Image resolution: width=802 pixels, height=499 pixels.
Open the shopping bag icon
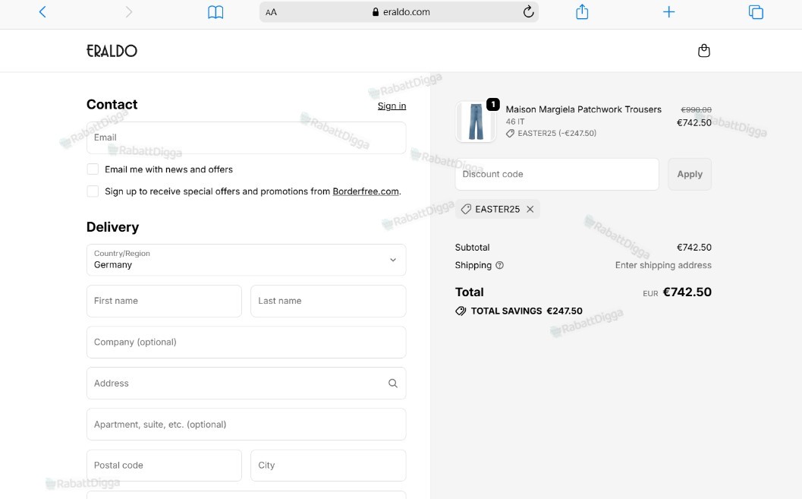tap(704, 51)
